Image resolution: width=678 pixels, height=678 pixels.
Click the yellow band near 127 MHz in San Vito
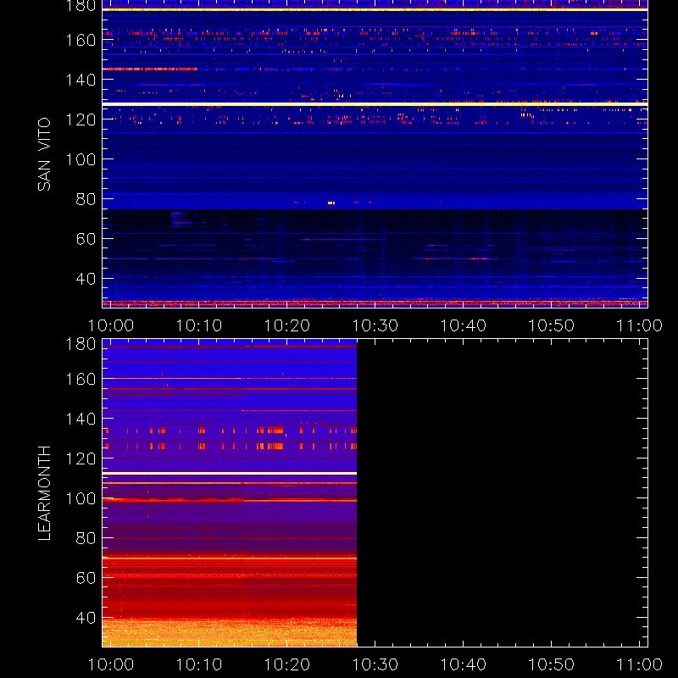point(375,104)
